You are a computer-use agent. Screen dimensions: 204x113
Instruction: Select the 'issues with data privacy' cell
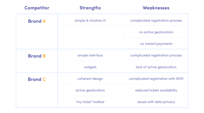point(155,102)
